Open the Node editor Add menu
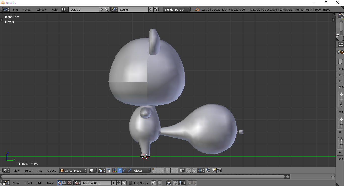The image size is (344, 186). (x=40, y=183)
